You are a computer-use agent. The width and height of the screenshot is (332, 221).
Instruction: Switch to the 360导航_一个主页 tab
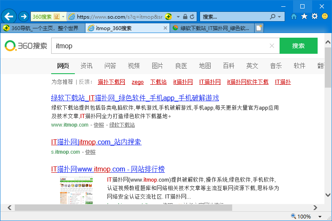coord(43,28)
